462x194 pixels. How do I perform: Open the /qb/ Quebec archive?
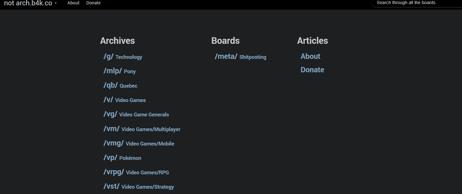click(120, 85)
